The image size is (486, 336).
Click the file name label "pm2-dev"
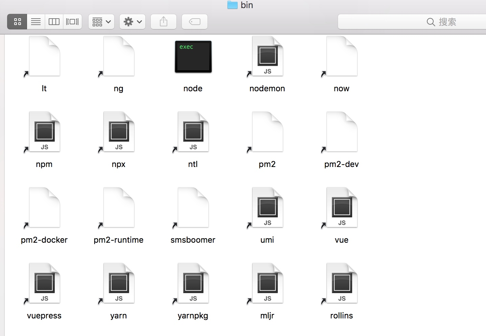(342, 164)
